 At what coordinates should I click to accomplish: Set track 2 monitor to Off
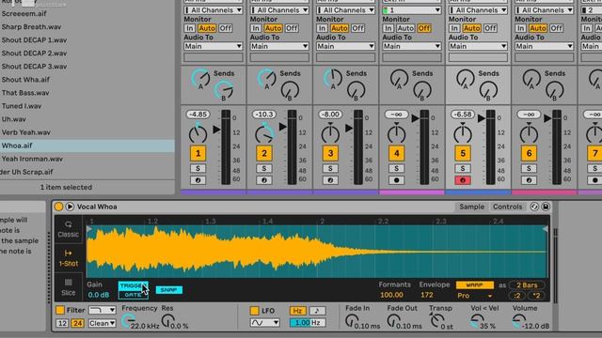tap(292, 28)
